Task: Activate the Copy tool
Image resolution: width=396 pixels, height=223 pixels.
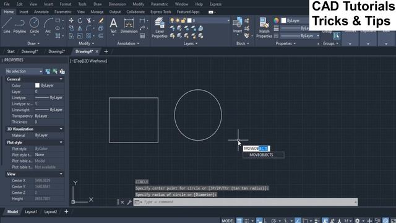Action: pyautogui.click(x=71, y=28)
